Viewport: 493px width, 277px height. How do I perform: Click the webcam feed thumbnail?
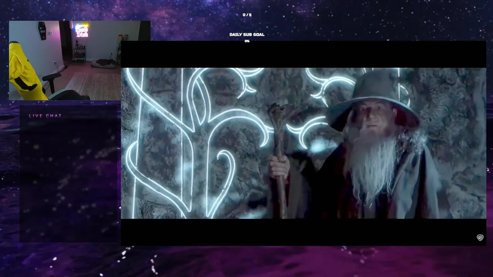pyautogui.click(x=80, y=60)
